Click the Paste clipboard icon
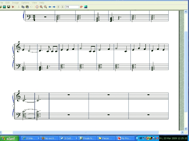Image resolution: width=189 pixels, height=141 pixels. 27,7
